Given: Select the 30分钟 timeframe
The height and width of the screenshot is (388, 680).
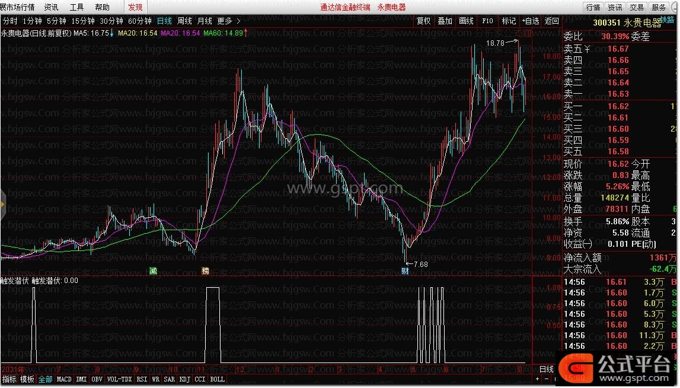Looking at the screenshot, I should (111, 21).
